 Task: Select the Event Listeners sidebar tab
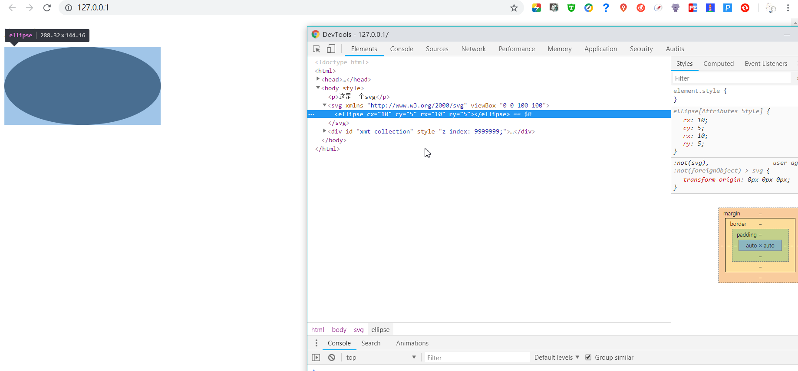pos(766,64)
